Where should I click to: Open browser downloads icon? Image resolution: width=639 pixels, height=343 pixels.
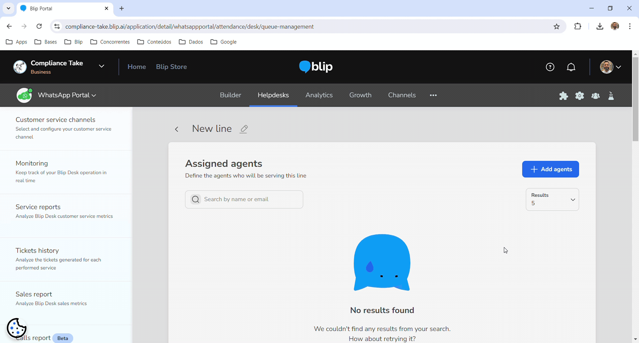pyautogui.click(x=600, y=26)
